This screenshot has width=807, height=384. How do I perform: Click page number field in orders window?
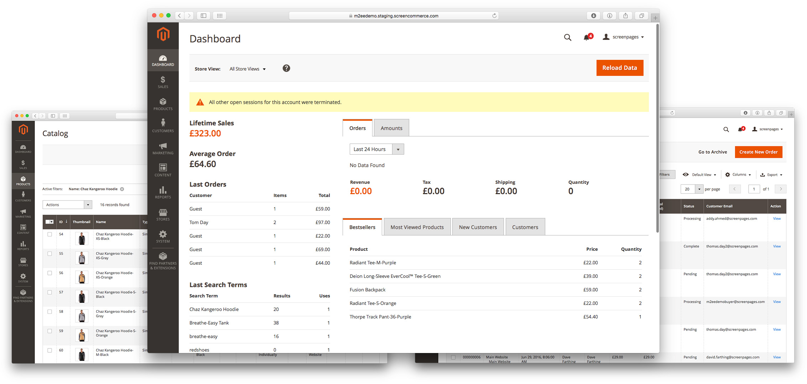pos(754,189)
